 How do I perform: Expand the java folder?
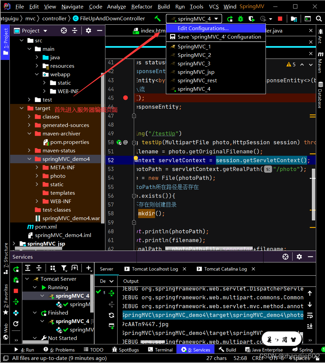coord(37,58)
